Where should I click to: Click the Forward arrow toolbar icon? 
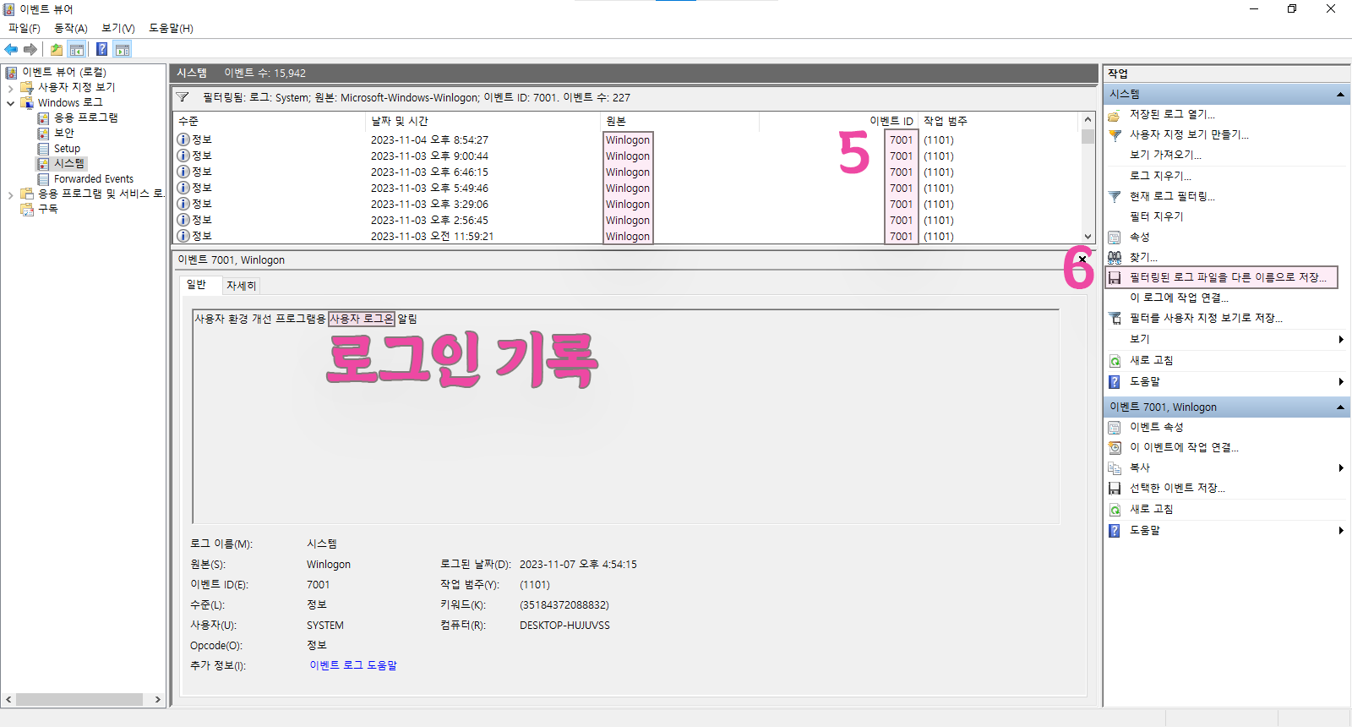click(30, 49)
